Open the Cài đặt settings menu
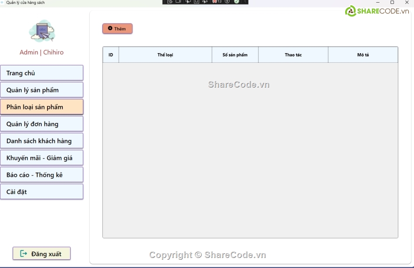 (x=41, y=192)
